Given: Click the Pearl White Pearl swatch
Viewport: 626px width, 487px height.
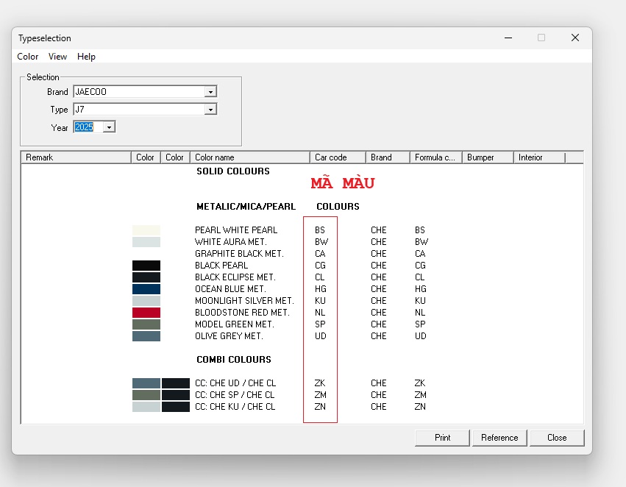Looking at the screenshot, I should click(x=146, y=230).
